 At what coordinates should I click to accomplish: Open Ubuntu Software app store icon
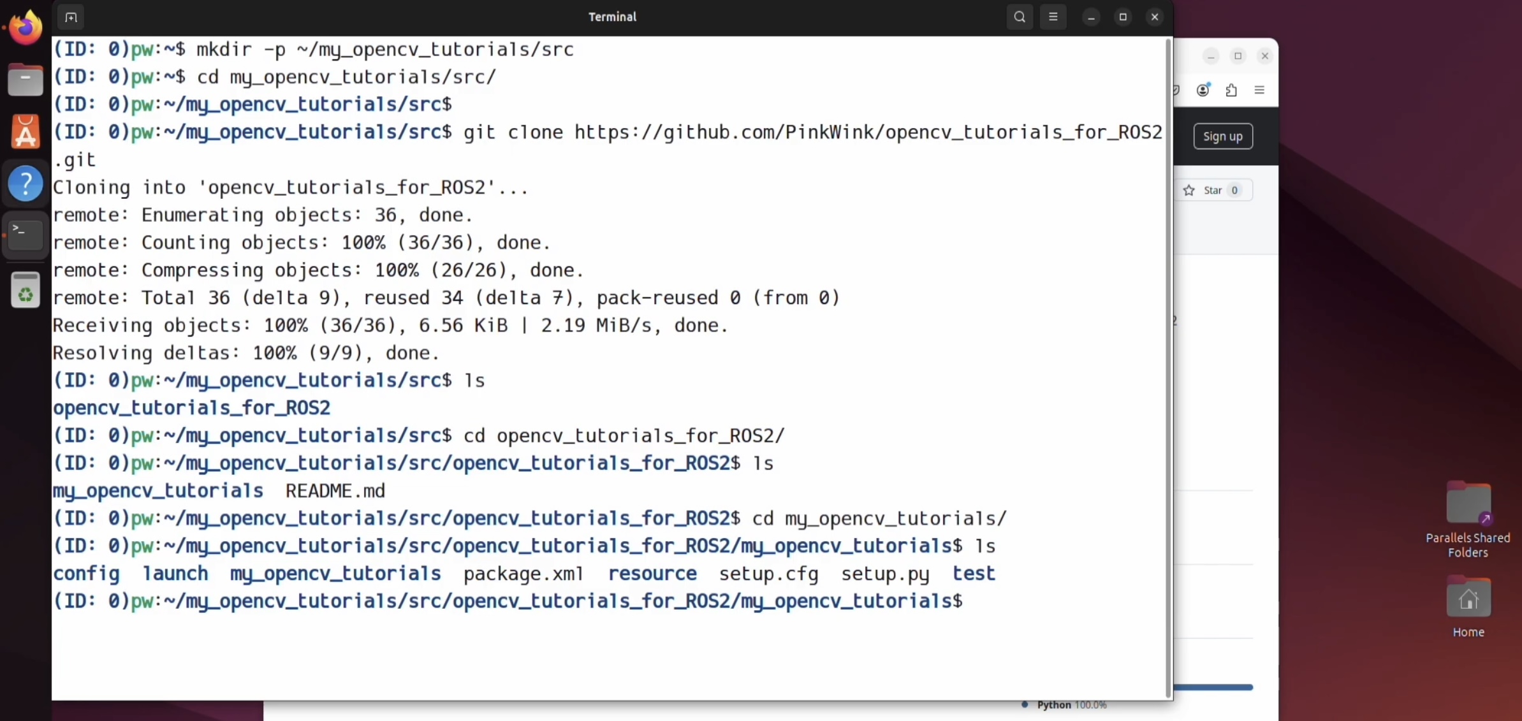(x=26, y=132)
